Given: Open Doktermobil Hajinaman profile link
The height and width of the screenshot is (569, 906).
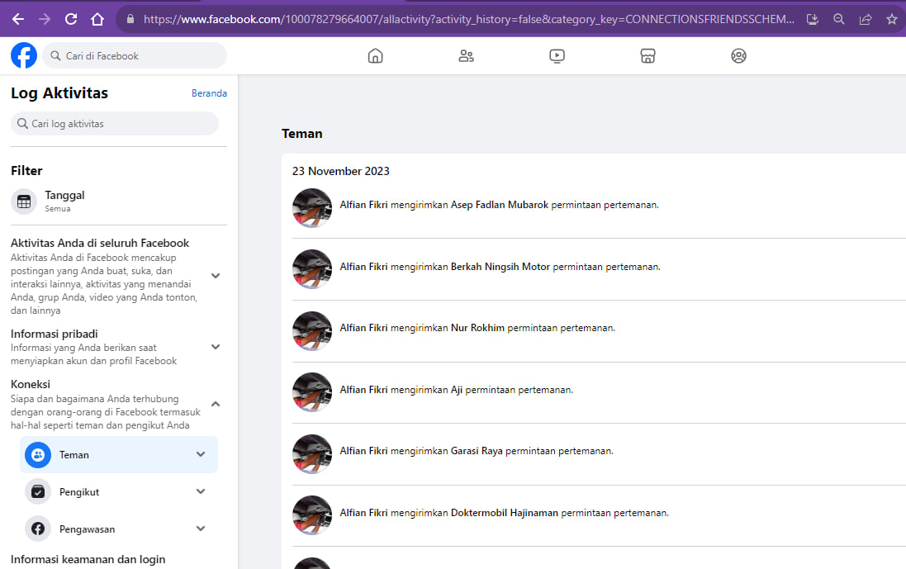Looking at the screenshot, I should point(505,512).
